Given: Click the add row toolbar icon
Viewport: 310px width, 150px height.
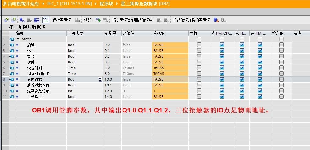Looking at the screenshot, I should [x=13, y=20].
